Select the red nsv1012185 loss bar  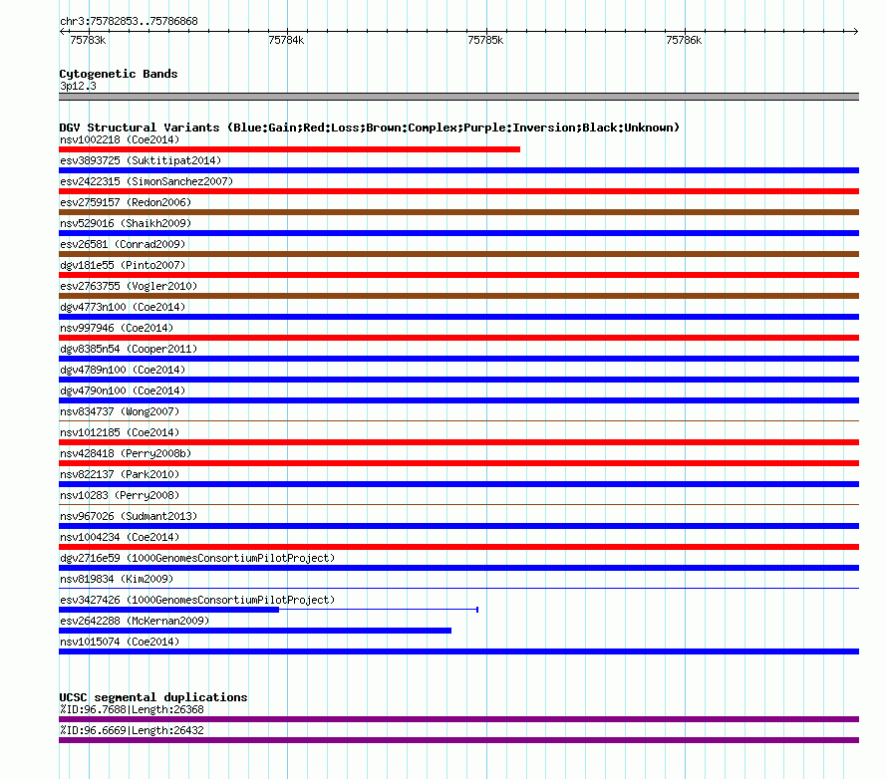click(x=458, y=442)
